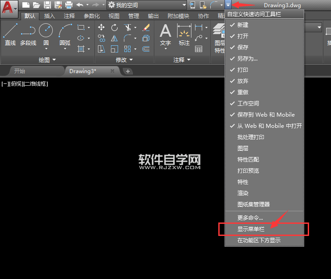Click the new drawing tab plus button
Image resolution: width=331 pixels, height=279 pixels.
click(128, 71)
